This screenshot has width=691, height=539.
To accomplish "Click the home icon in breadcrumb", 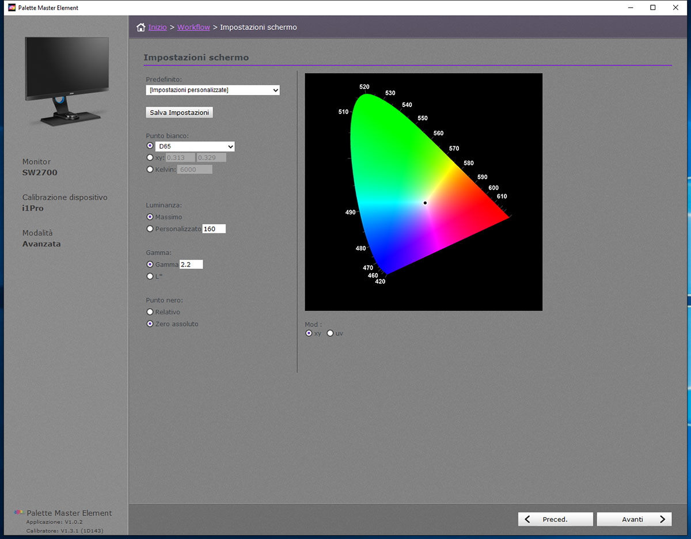I will (x=141, y=27).
